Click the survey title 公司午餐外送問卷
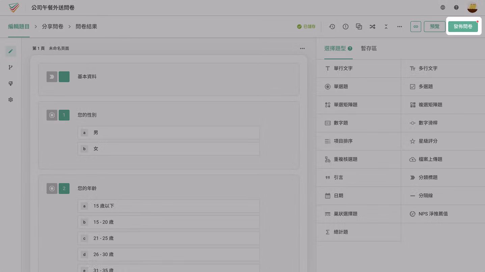This screenshot has height=272, width=485. pos(53,7)
